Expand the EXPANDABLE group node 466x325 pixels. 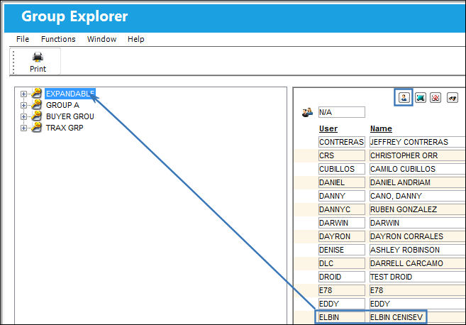tap(23, 94)
